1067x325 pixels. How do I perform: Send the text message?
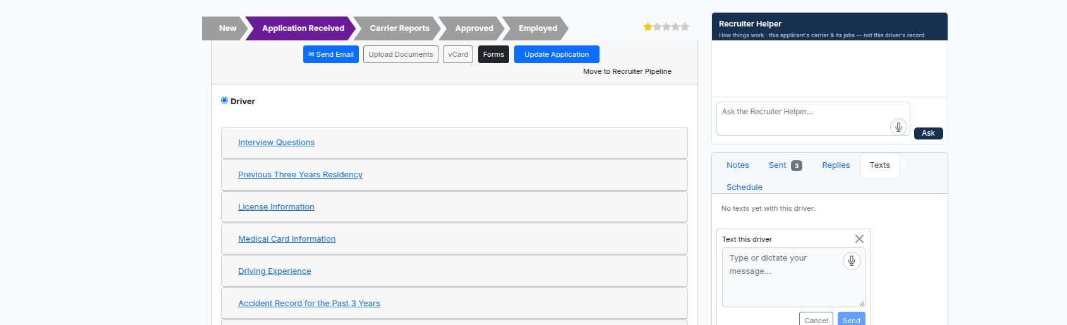pos(852,320)
